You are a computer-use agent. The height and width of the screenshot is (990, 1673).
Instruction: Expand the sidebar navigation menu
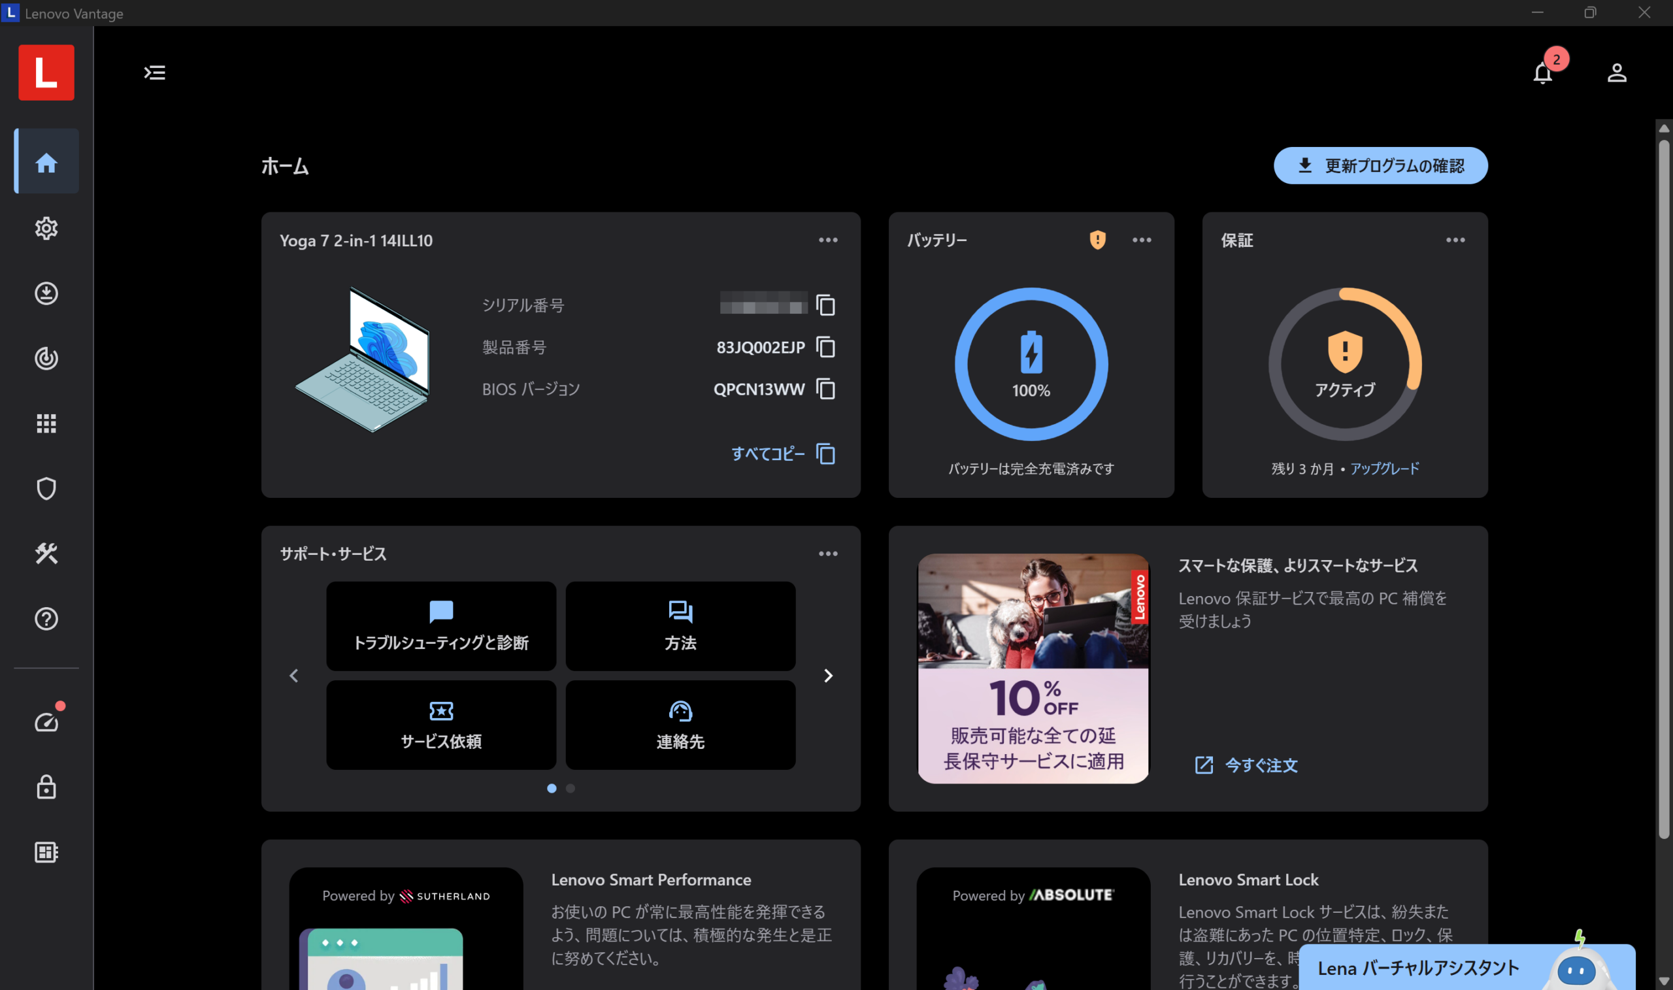coord(155,73)
